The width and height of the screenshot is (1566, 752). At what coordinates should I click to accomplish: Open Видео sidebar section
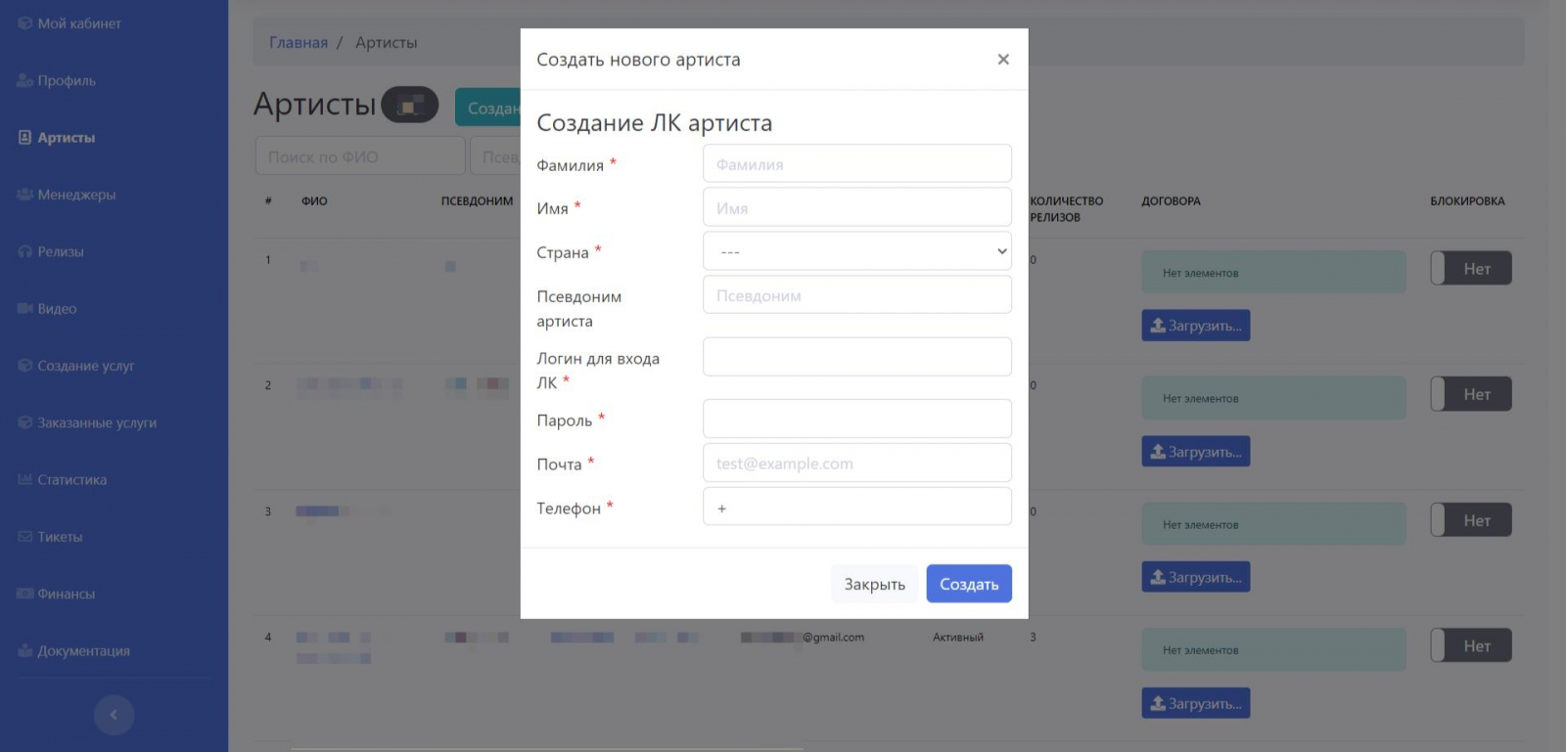pyautogui.click(x=57, y=309)
